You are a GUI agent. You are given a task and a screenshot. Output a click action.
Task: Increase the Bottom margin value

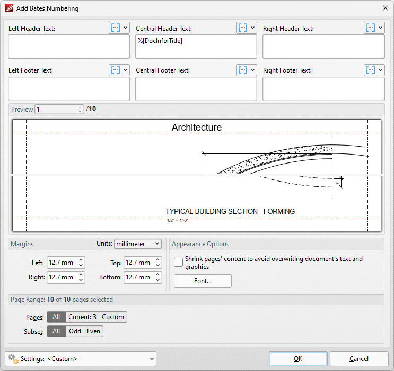[x=158, y=275]
